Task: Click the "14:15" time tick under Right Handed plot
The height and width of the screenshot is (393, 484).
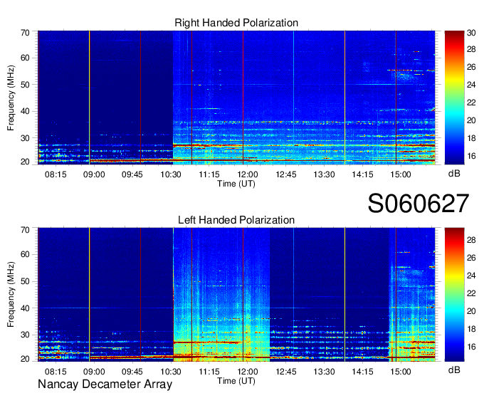Action: pyautogui.click(x=362, y=174)
